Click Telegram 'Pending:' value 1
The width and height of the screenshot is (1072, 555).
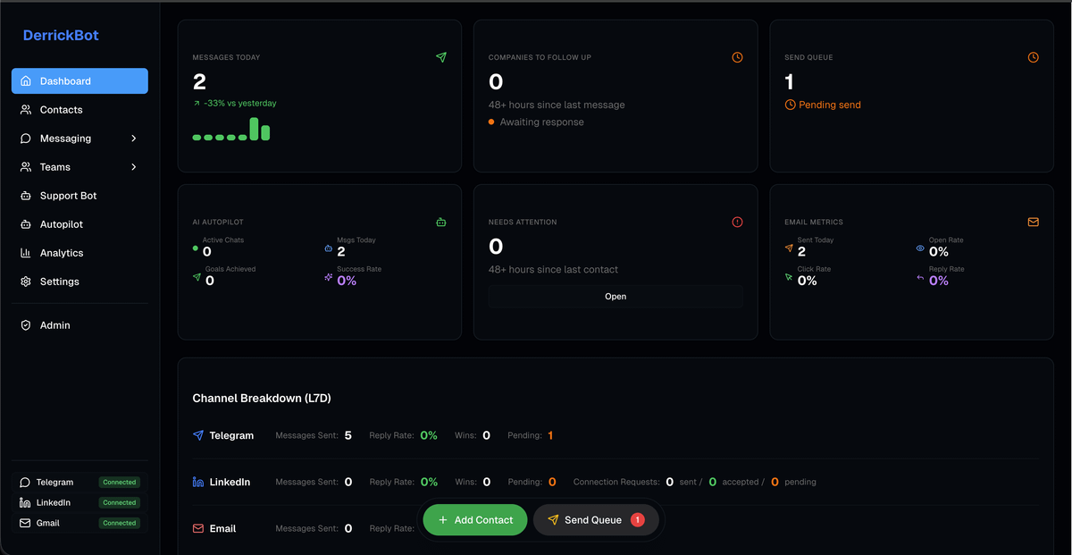coord(550,435)
